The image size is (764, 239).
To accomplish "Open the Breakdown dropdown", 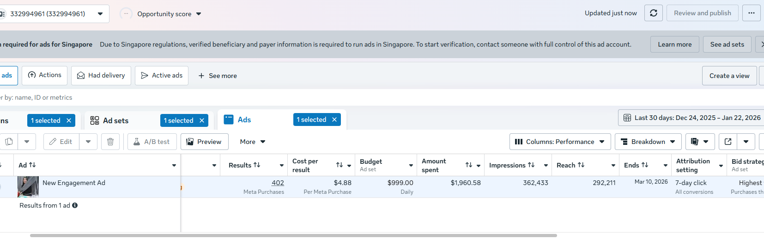I will (648, 142).
